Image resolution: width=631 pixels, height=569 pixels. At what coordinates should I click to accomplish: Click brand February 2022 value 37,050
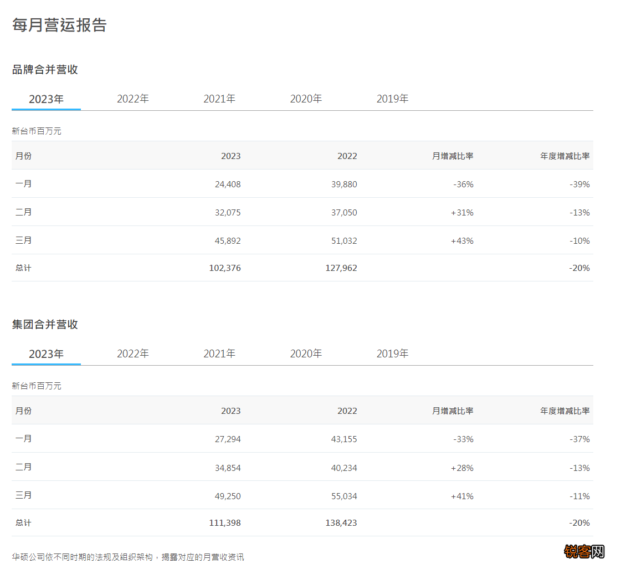[x=344, y=212]
